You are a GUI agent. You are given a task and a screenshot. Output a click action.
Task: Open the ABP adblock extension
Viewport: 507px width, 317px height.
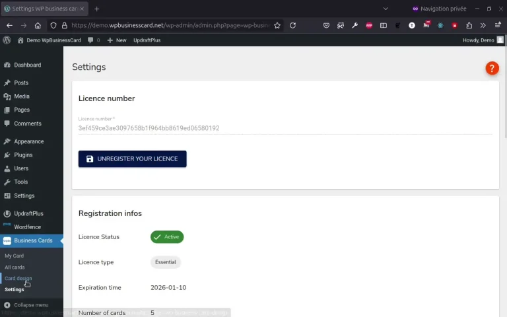point(369,26)
